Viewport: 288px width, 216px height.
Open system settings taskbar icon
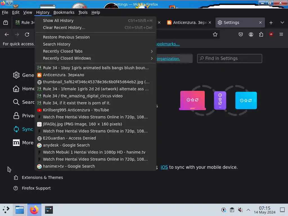point(49,210)
